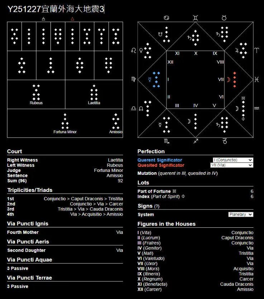The height and width of the screenshot is (299, 264).
Task: Click the Part of Fortune symbol in Lots
Action: (174, 191)
